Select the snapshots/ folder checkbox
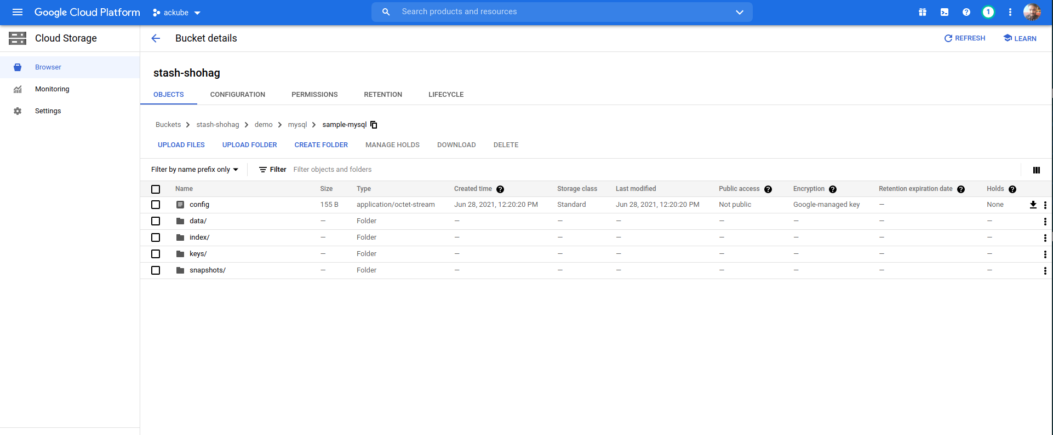This screenshot has width=1053, height=435. 156,270
